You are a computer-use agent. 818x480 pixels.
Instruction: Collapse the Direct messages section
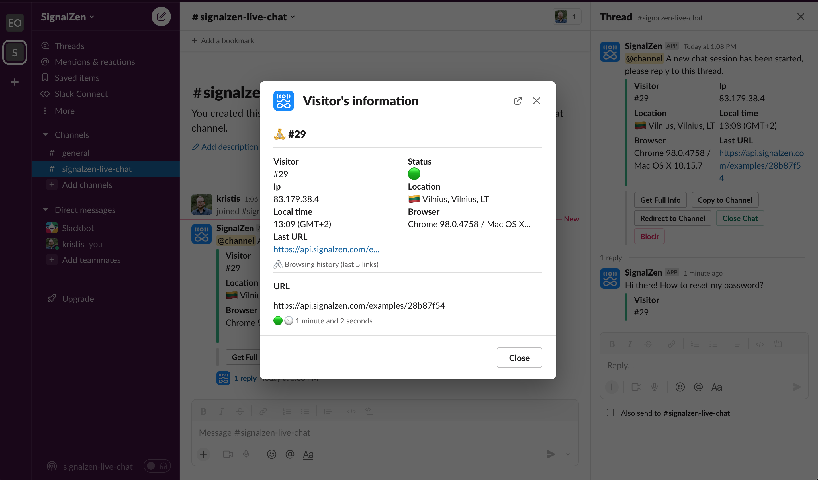point(46,210)
